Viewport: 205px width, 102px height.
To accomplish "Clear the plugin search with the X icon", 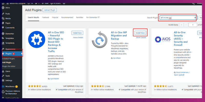I will point(195,18).
